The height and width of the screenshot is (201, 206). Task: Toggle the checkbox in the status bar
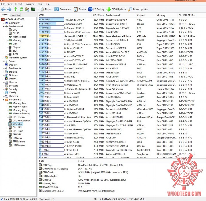pyautogui.click(x=2, y=199)
